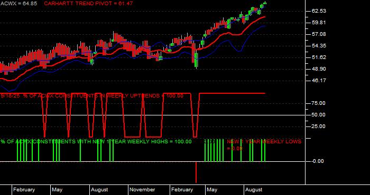The image size is (370, 195).
Task: Click the 62.53 price axis label
Action: point(319,11)
